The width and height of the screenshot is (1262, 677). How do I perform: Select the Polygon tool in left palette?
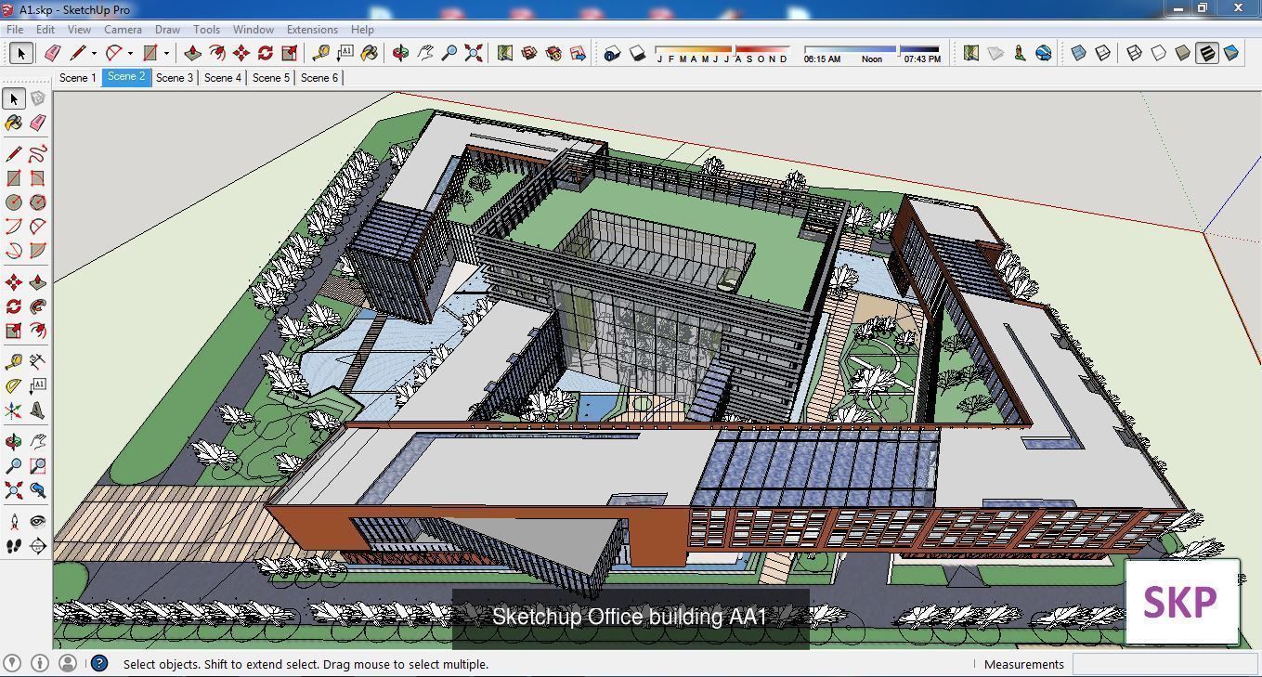tap(37, 202)
